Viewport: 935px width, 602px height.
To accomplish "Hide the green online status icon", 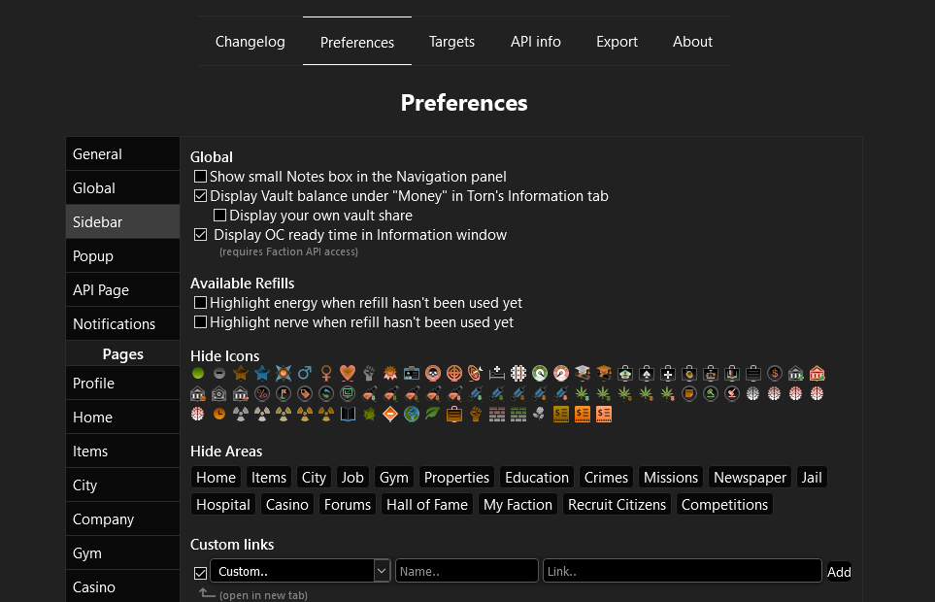I will point(197,373).
